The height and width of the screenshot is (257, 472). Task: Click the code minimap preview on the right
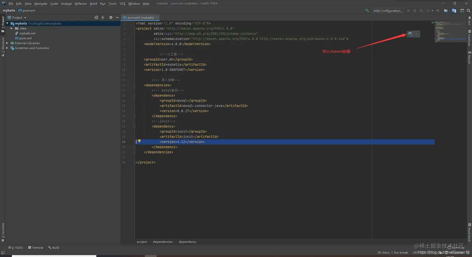pos(450,31)
